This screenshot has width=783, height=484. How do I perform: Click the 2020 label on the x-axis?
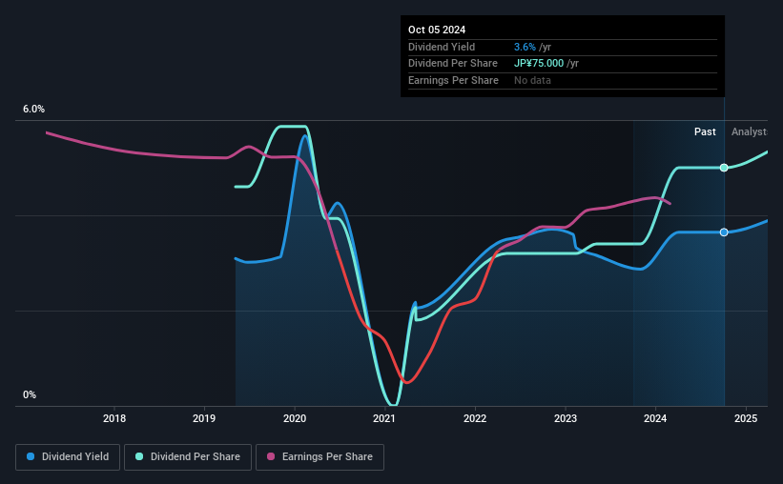295,418
